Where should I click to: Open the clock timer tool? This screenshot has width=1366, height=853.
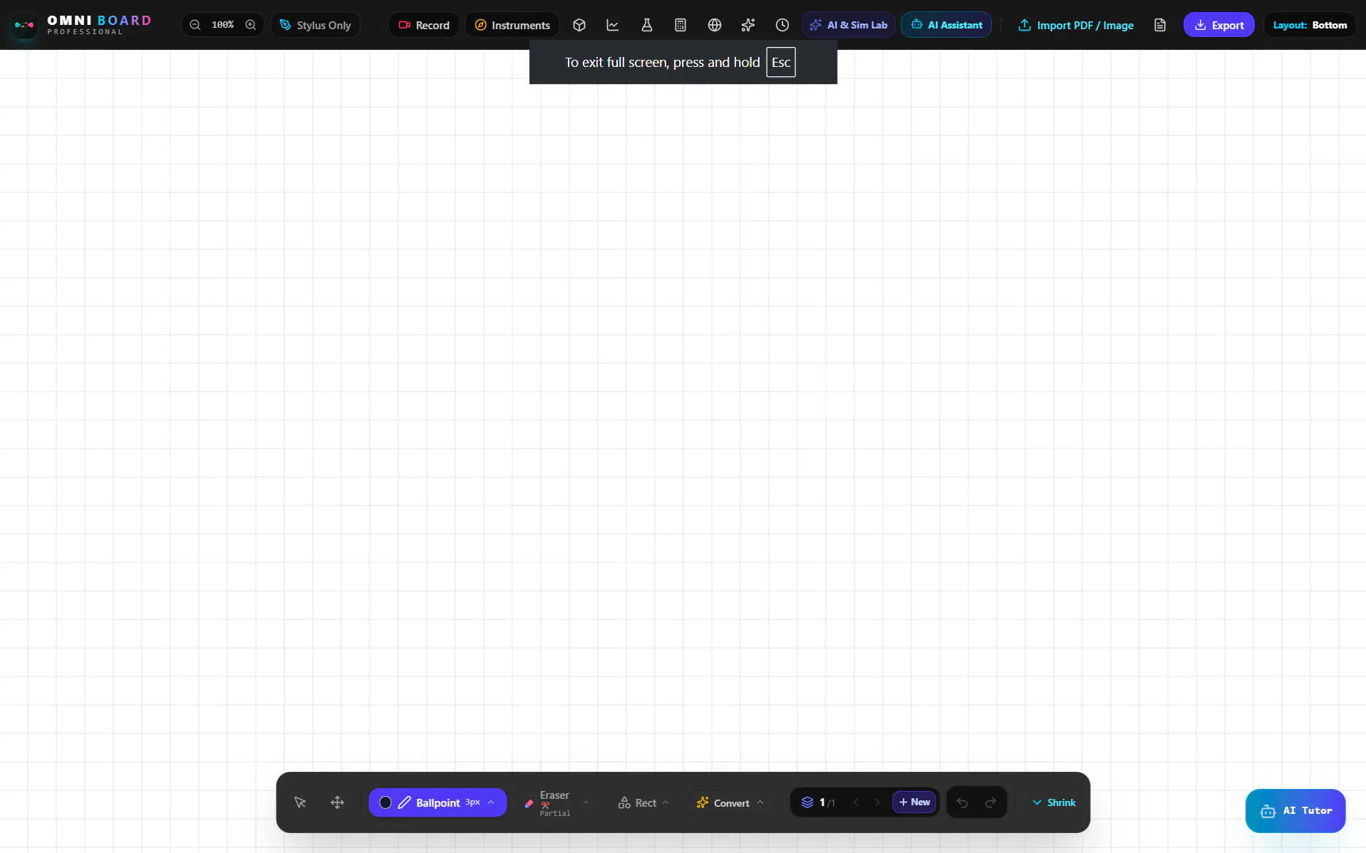pos(782,25)
